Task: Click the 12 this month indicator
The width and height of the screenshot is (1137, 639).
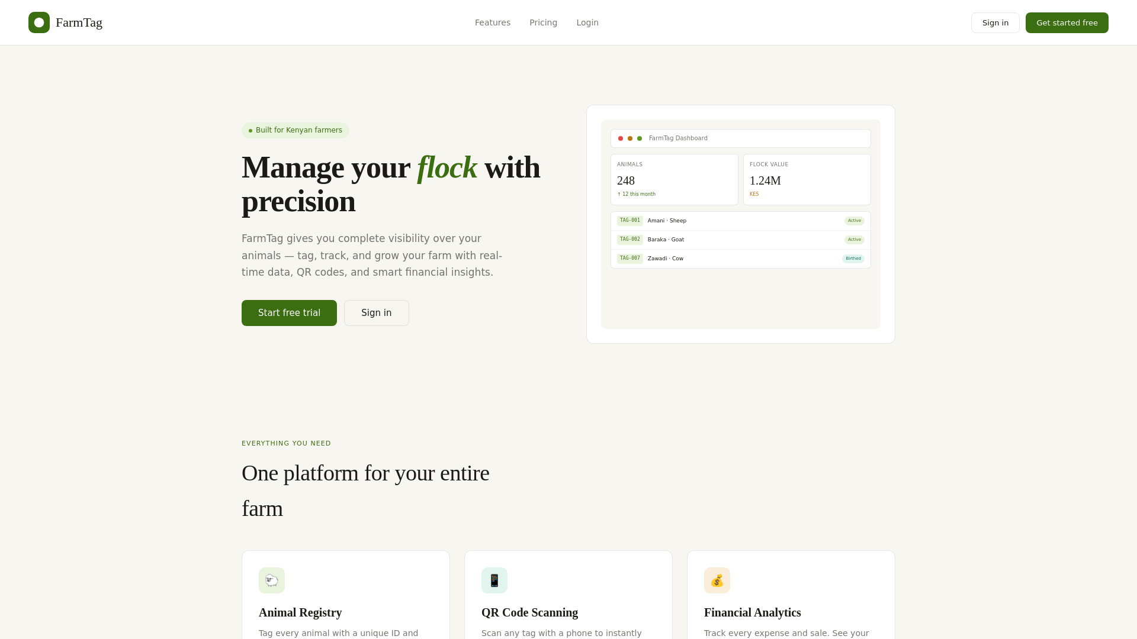Action: click(x=637, y=194)
